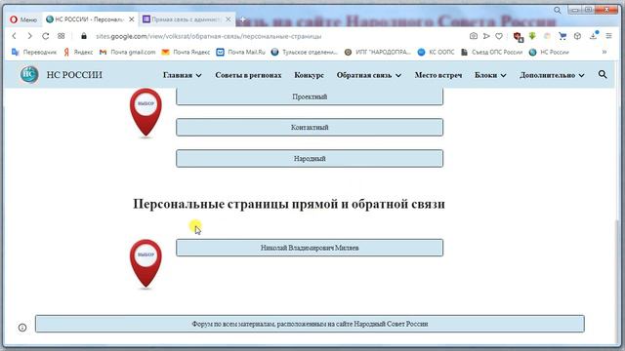Open the Почта Mail.Ru bookmark
625x351 pixels.
click(x=241, y=52)
